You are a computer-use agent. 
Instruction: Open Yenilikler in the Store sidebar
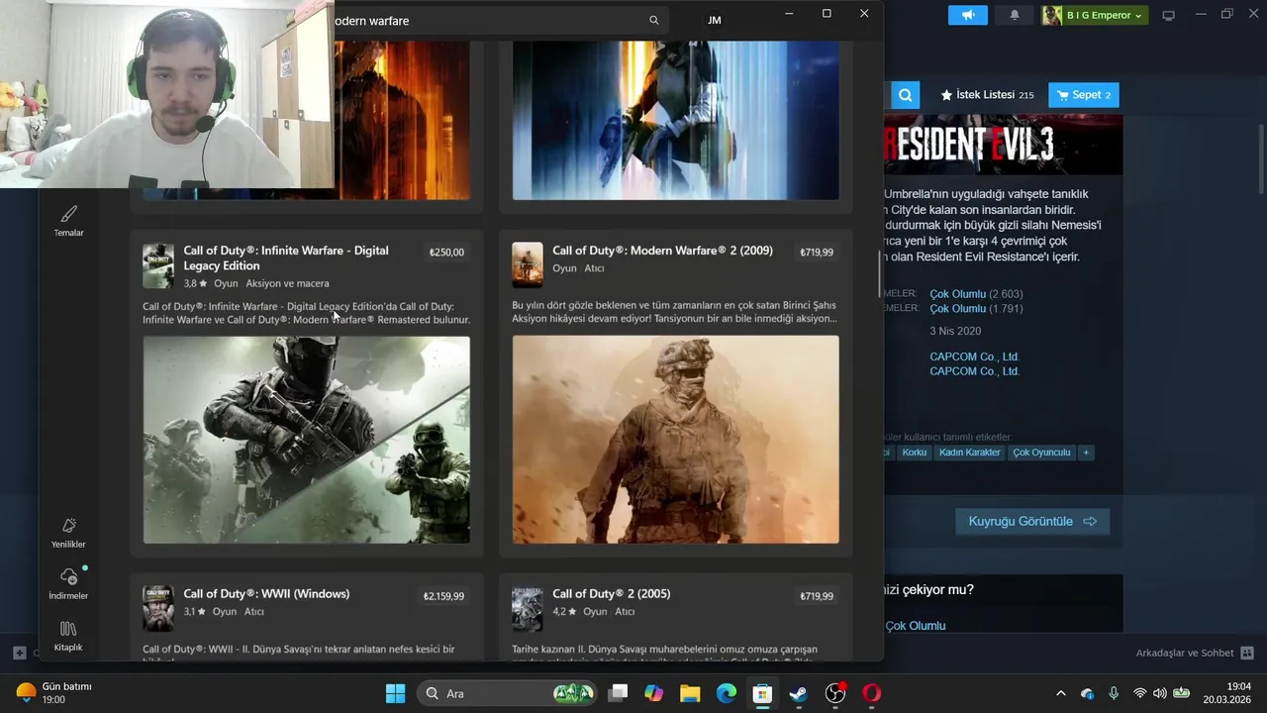point(68,533)
